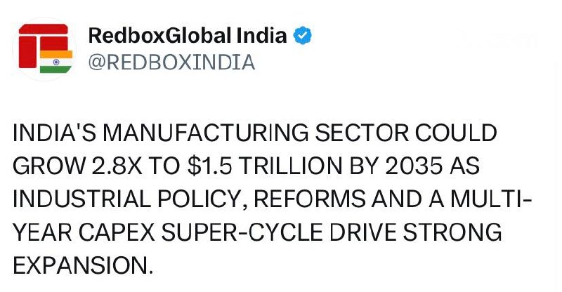This screenshot has width=562, height=292.
Task: Click the word STRONG in the tweet
Action: click(452, 232)
